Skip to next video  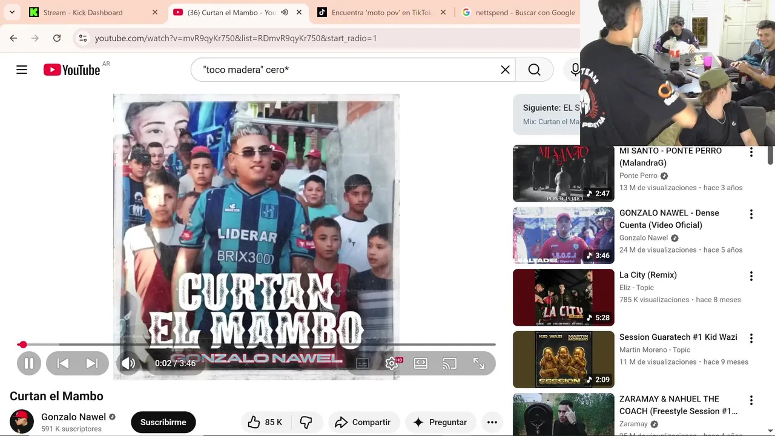click(92, 363)
